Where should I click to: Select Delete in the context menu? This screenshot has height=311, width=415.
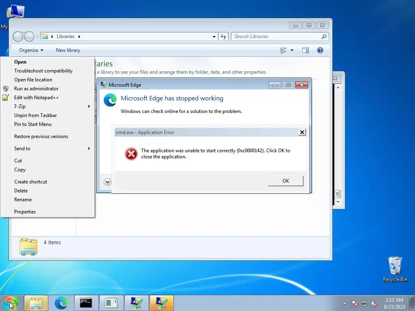[x=48, y=191]
